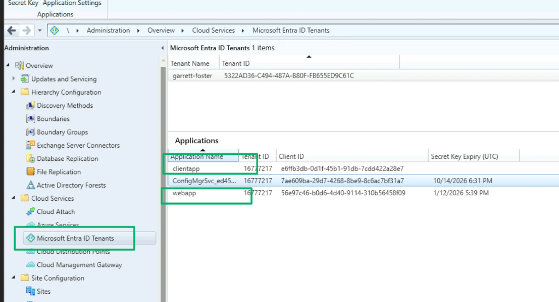Open the navigation history dropdown arrow
This screenshot has width=559, height=302.
click(40, 31)
